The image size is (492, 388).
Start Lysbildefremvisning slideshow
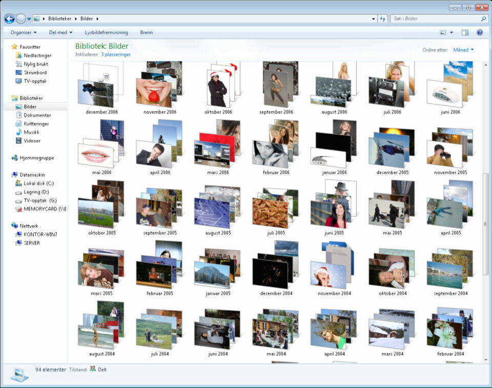106,32
